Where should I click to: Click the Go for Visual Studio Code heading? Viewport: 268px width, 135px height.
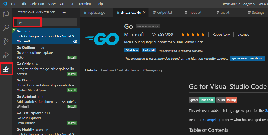pyautogui.click(x=228, y=86)
